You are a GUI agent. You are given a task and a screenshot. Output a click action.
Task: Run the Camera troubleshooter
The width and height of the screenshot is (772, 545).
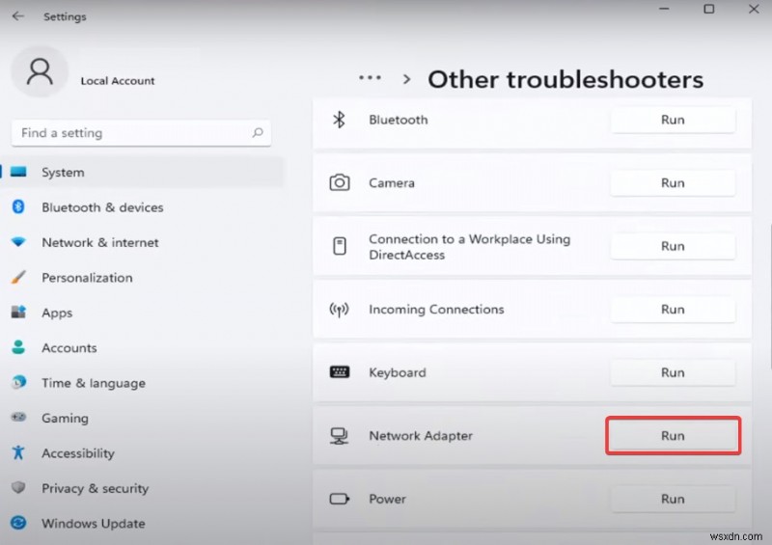(x=673, y=182)
